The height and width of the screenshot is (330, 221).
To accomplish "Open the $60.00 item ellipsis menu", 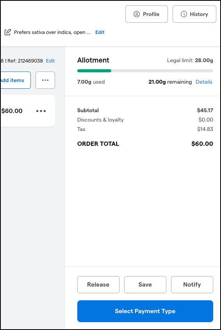I will click(41, 111).
